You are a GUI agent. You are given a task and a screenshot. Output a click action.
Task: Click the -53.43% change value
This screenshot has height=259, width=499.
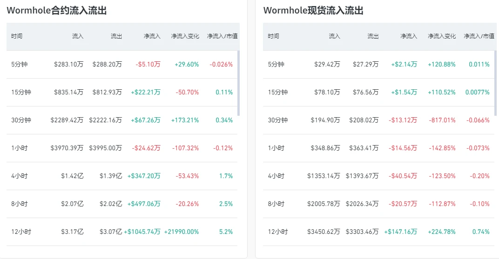[188, 176]
